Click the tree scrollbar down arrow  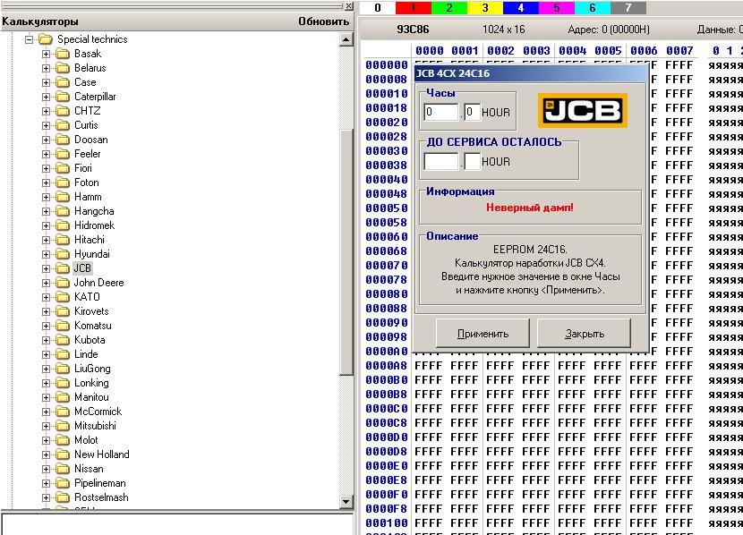pyautogui.click(x=346, y=502)
